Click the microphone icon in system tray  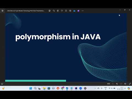[x=102, y=88]
